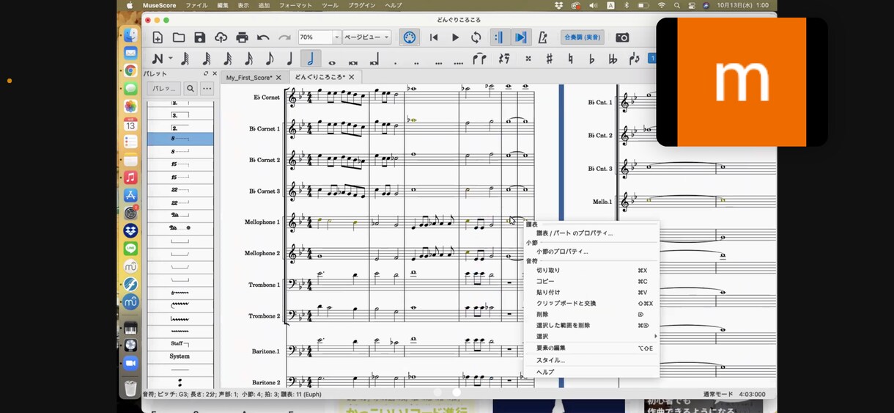Screen dimensions: 894x413
Task: Toggle play repeats button
Action: [x=499, y=37]
